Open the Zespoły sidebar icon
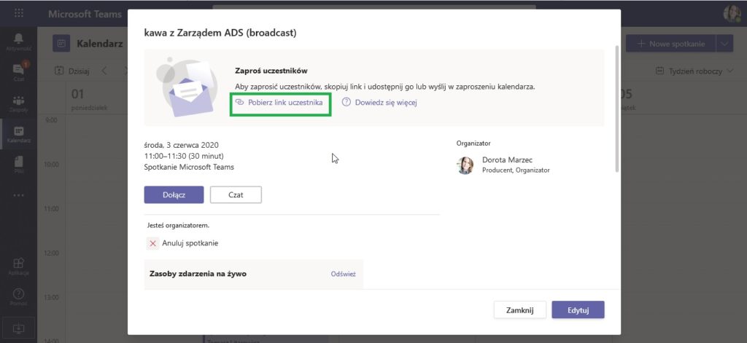 18,103
